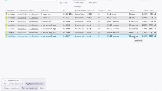Click the '7.9 MB' memory value
The height and width of the screenshot is (91, 162).
click(153, 18)
